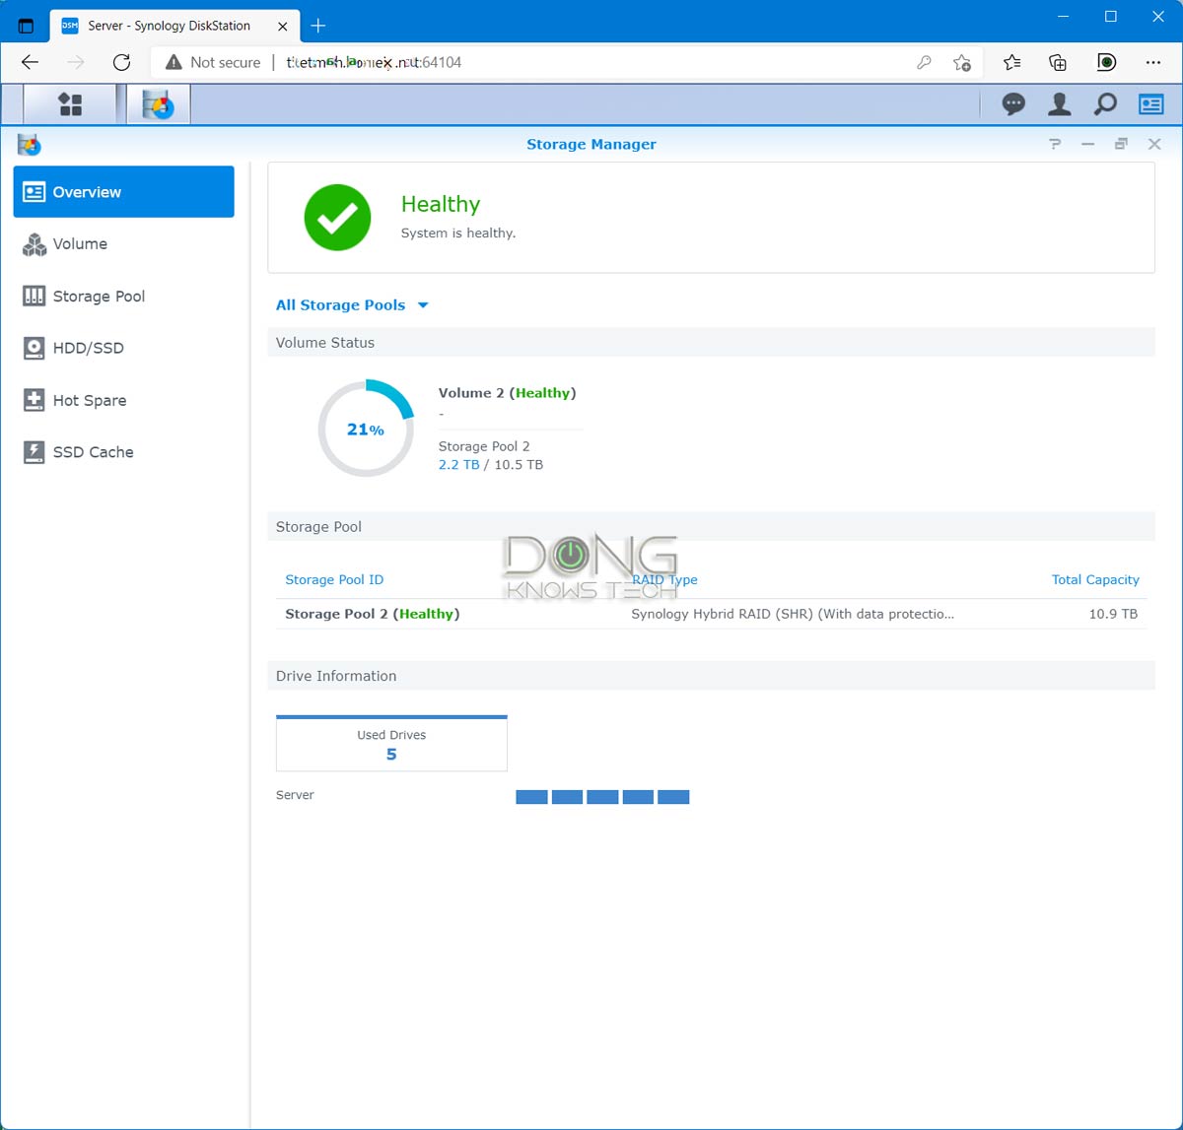Open the DSM Main Menu grid icon
This screenshot has height=1130, width=1183.
71,104
